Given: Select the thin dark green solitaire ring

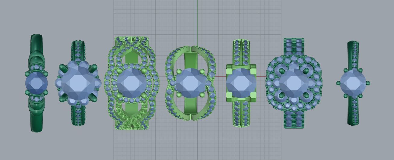Looking at the screenshot, I should click(x=353, y=83).
